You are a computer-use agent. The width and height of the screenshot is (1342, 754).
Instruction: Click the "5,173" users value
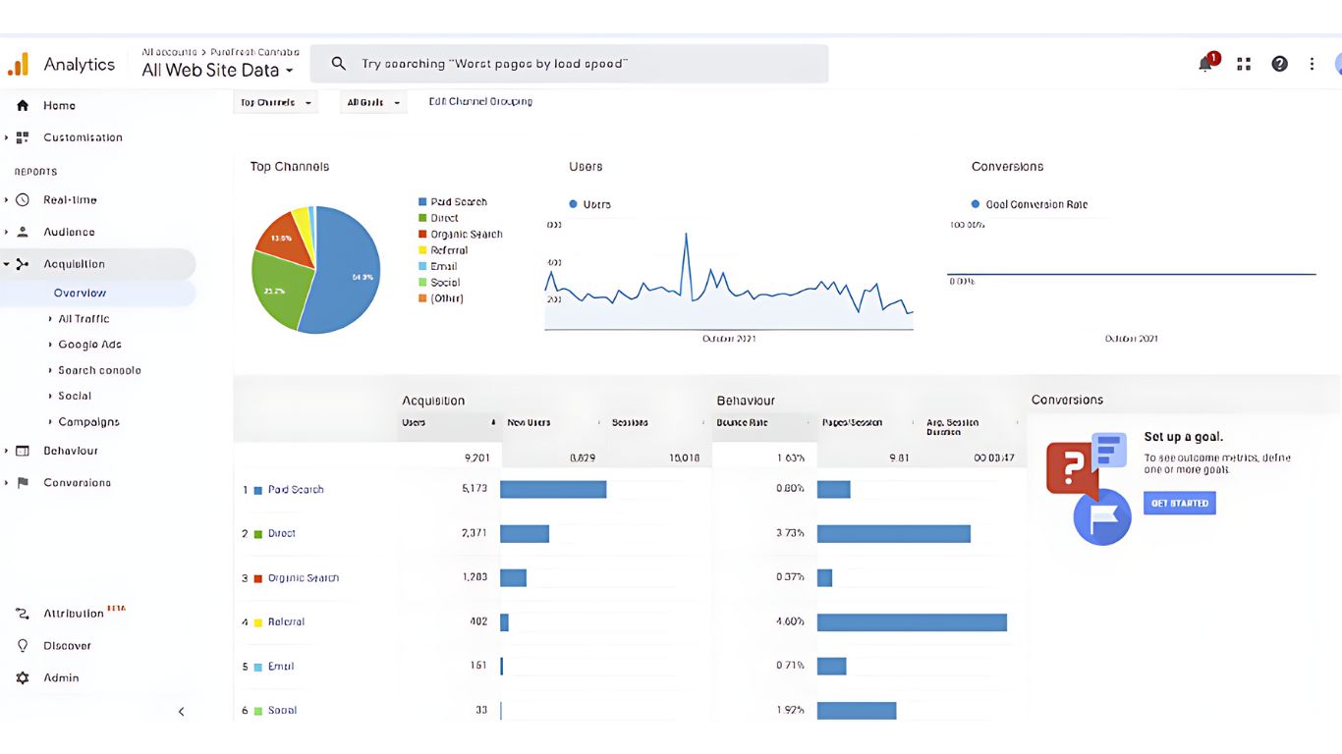[x=475, y=489]
